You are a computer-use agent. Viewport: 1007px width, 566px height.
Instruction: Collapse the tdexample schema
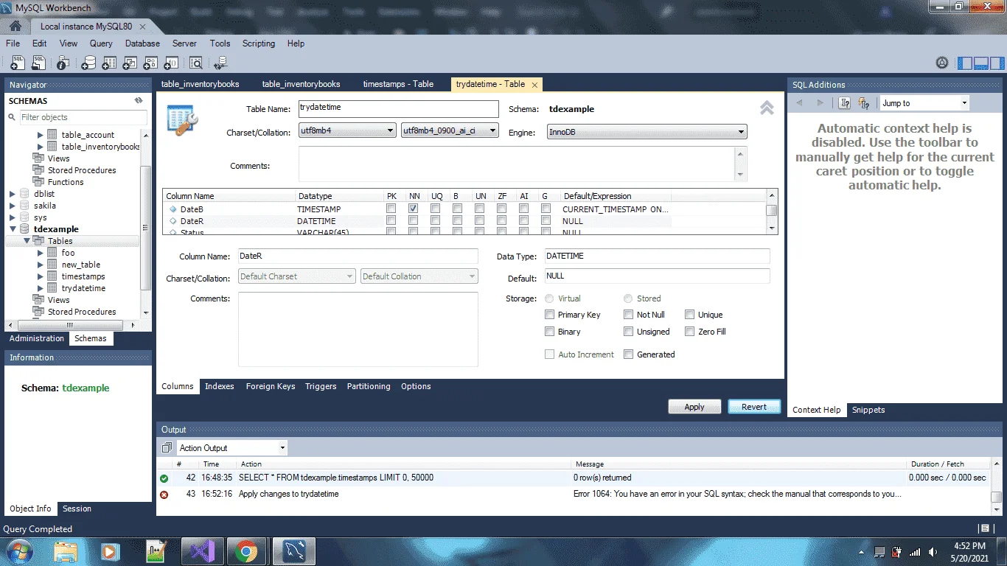tap(12, 230)
